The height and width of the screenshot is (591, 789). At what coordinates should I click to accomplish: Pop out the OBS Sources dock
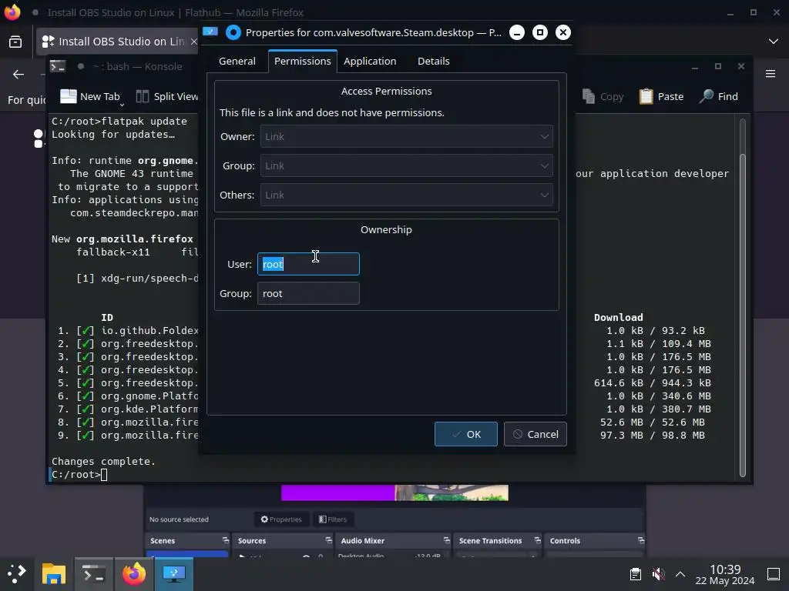328,541
